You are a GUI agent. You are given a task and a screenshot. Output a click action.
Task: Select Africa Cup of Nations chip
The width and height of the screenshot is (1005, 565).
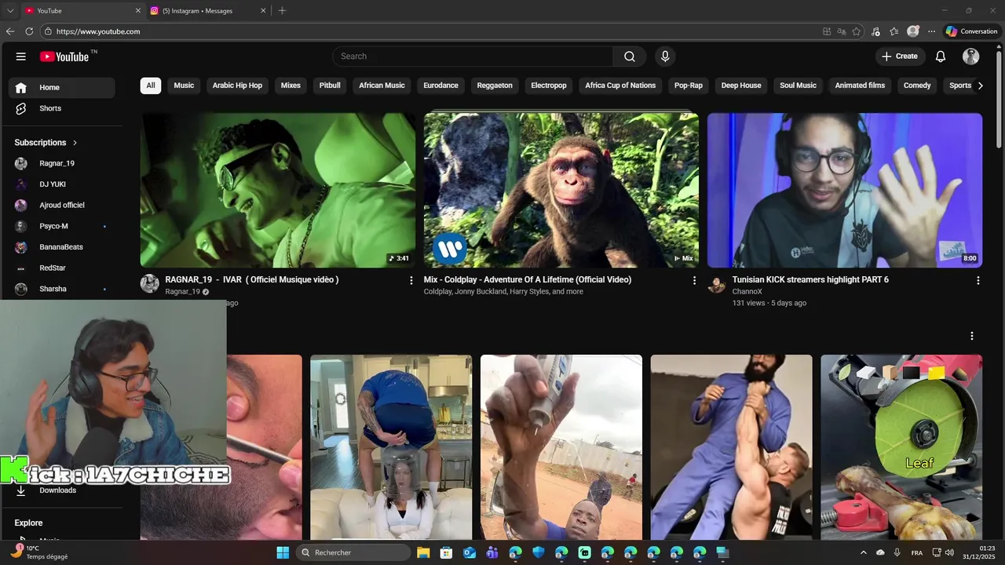point(620,86)
